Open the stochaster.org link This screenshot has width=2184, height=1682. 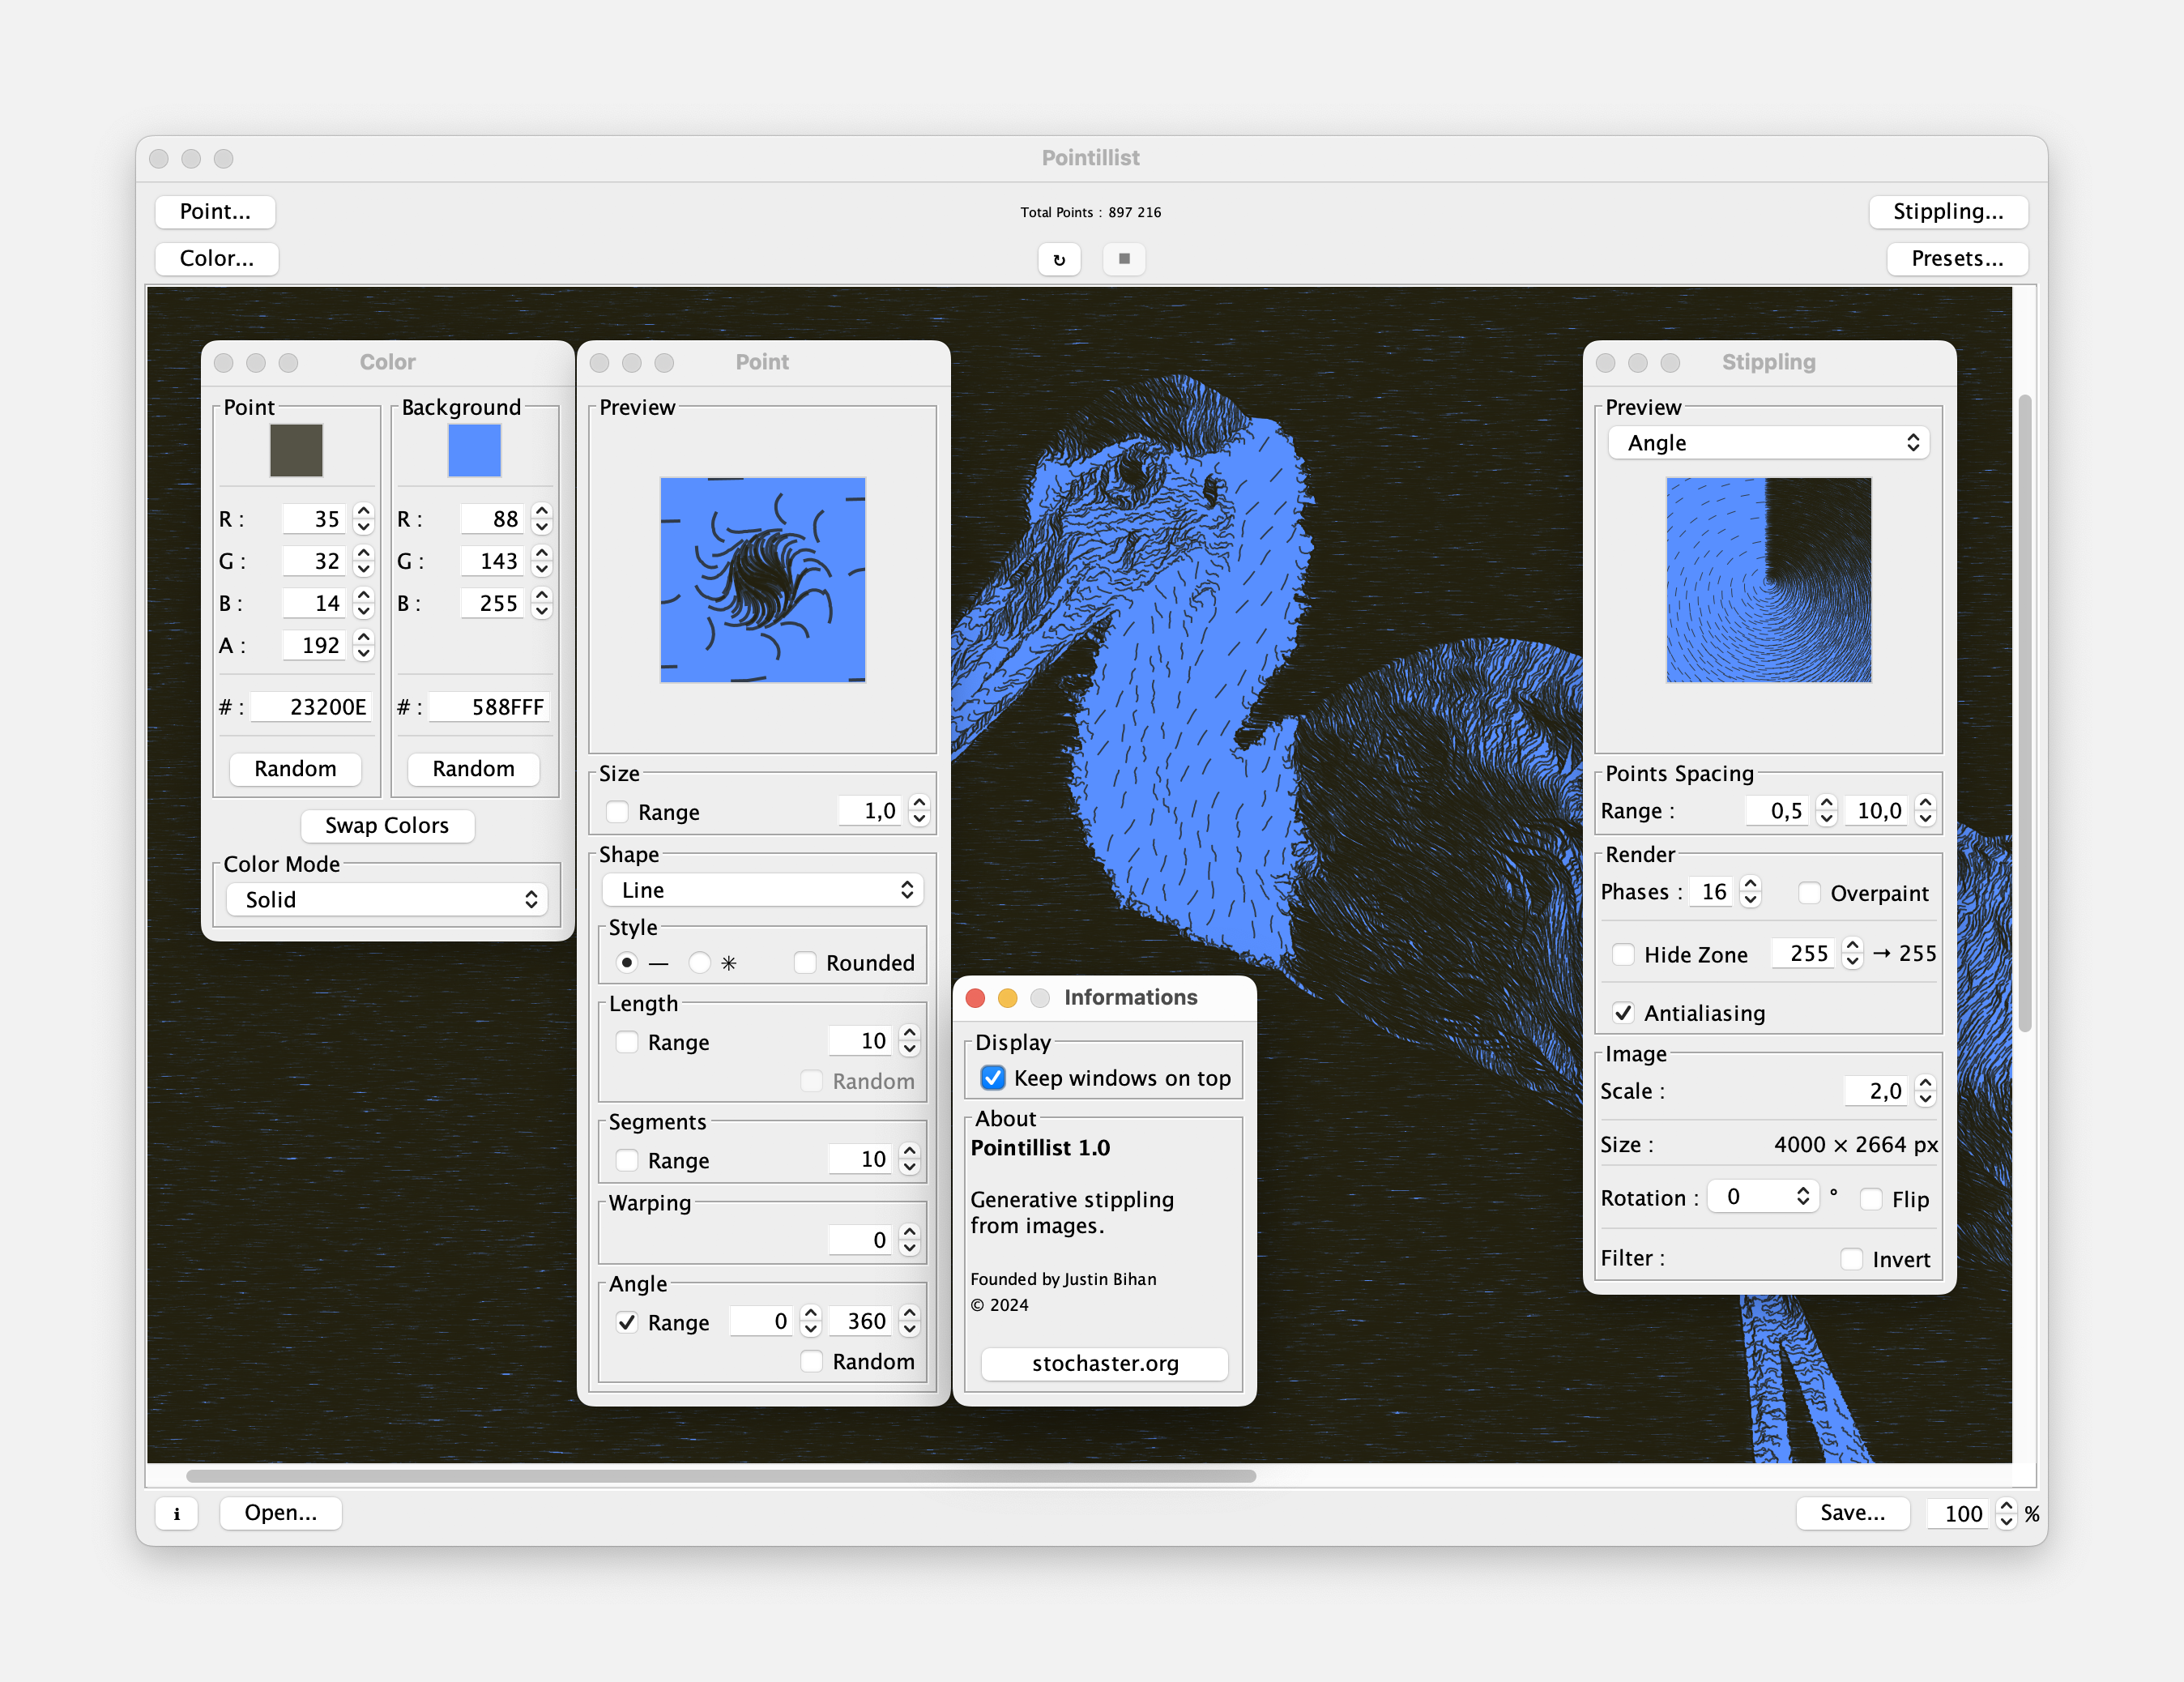1104,1363
